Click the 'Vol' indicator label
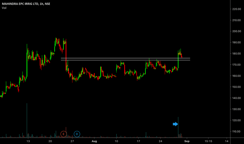This screenshot has width=244, height=144. point(4,8)
